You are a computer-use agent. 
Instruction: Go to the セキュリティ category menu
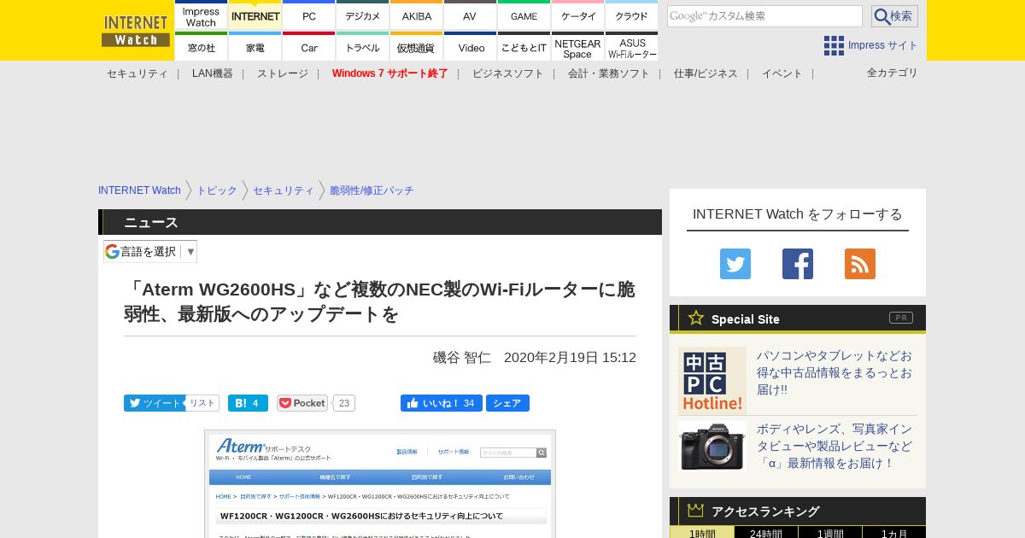tap(138, 73)
